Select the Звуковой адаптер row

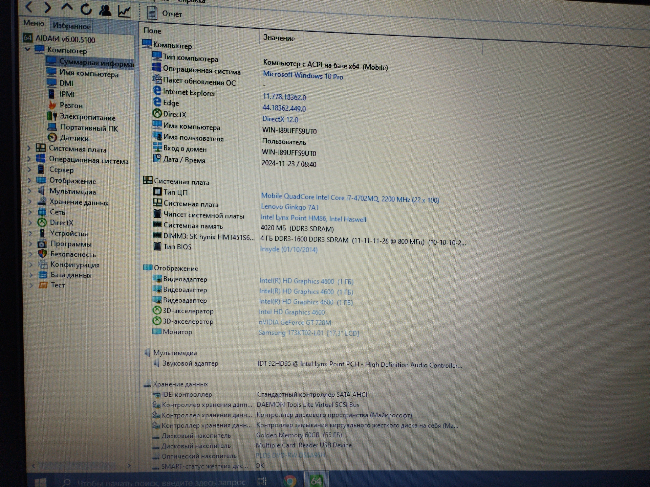[x=307, y=364]
